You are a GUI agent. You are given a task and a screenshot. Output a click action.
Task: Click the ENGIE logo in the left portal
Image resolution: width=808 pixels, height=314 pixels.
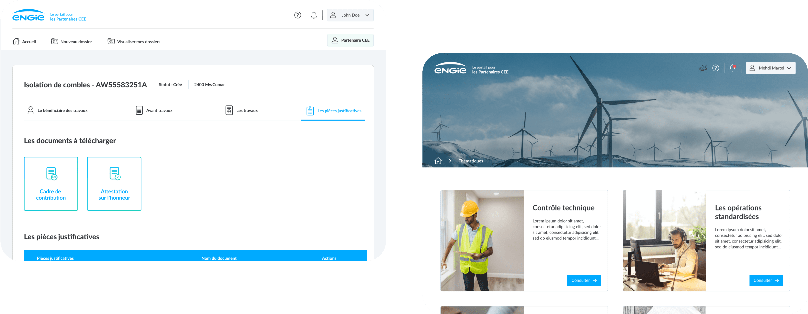pos(28,16)
